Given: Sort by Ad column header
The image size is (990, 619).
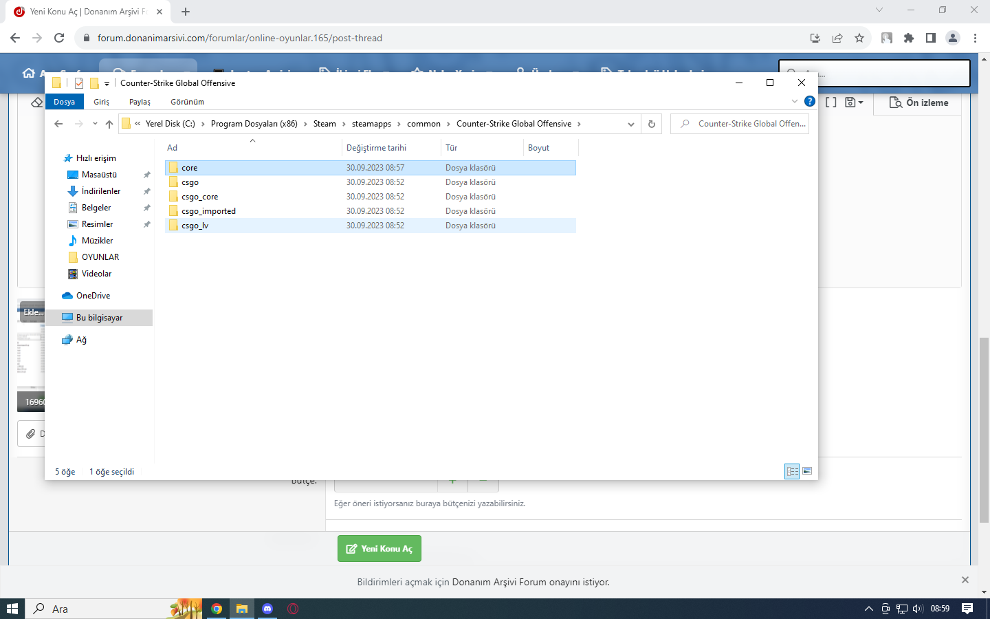Looking at the screenshot, I should point(252,148).
